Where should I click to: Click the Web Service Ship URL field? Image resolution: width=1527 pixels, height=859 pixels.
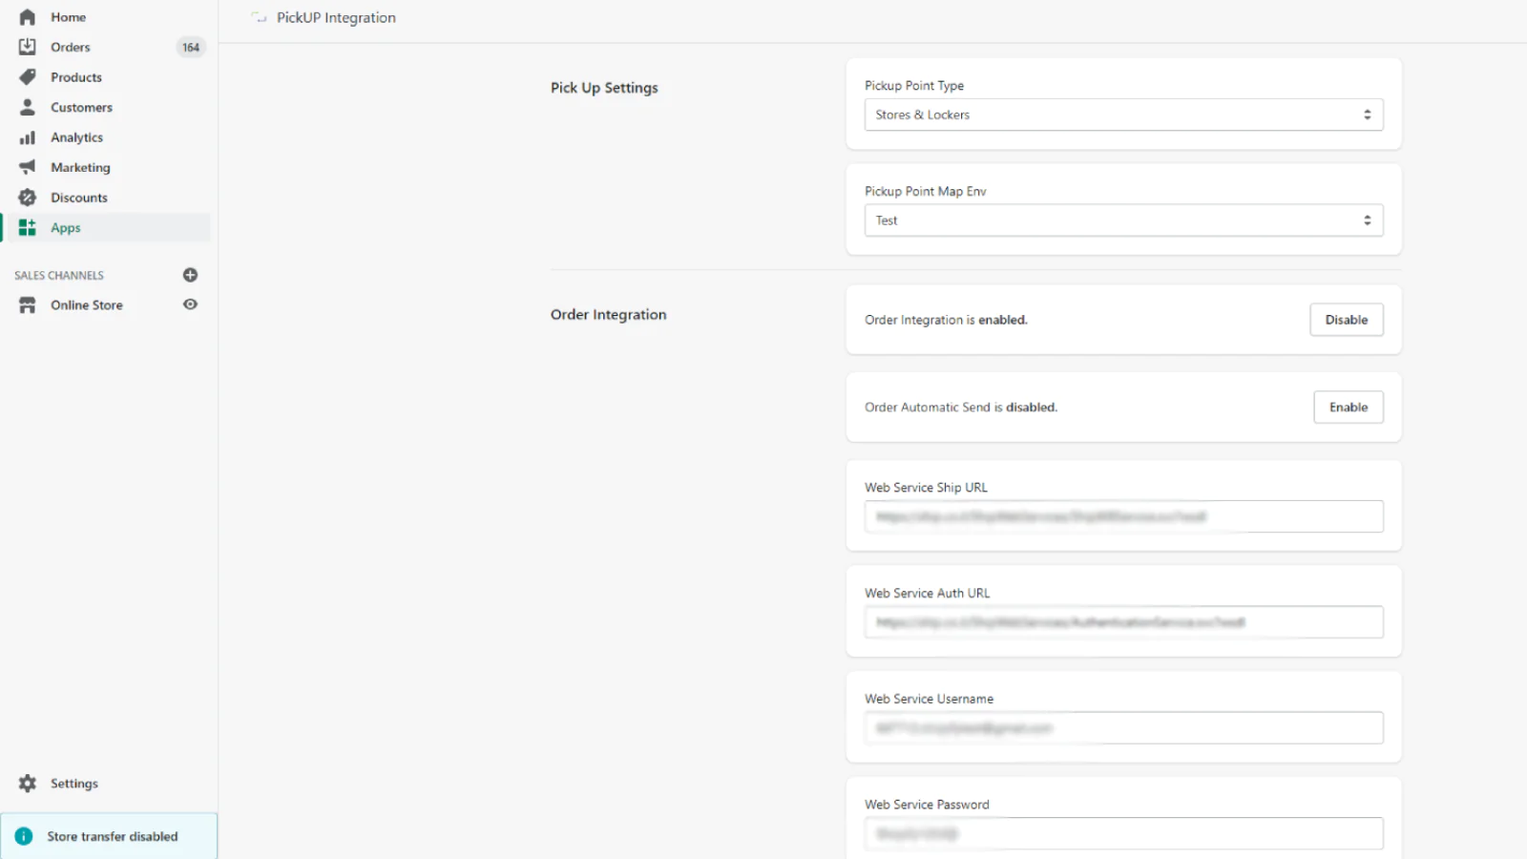pyautogui.click(x=1123, y=516)
